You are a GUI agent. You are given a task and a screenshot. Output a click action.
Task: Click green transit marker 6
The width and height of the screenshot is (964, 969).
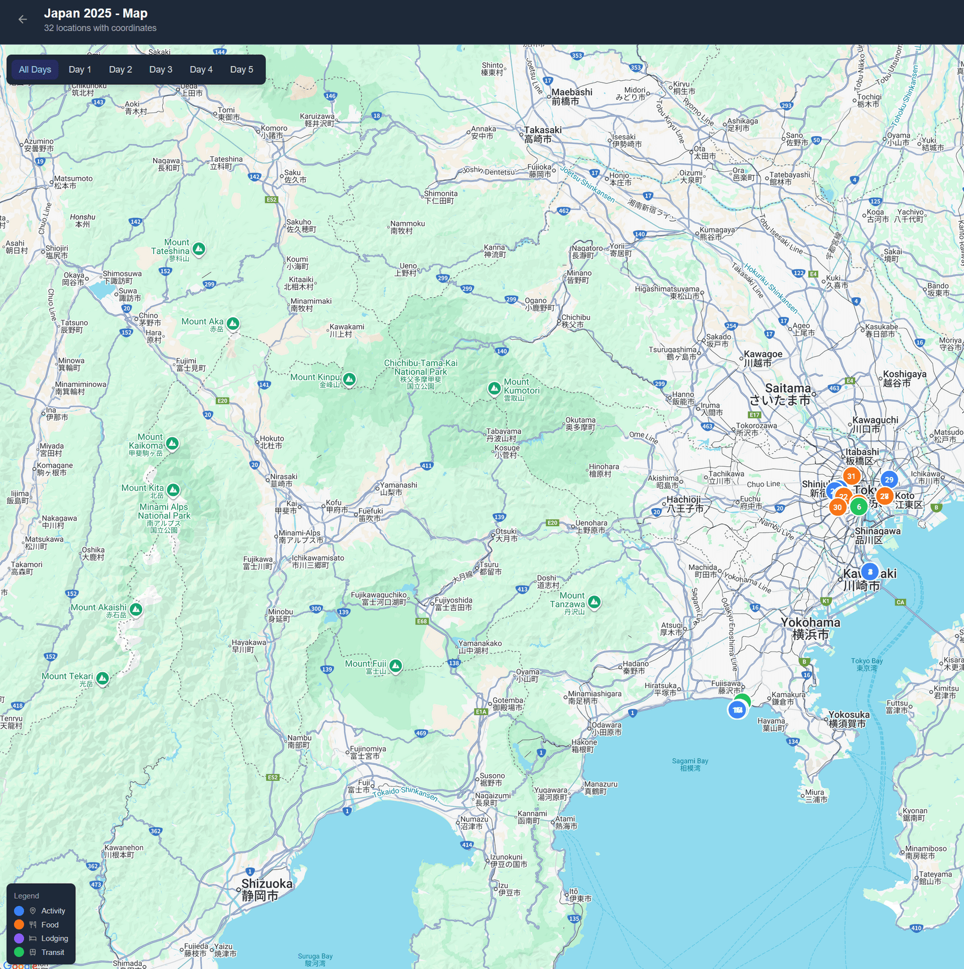[x=859, y=507]
